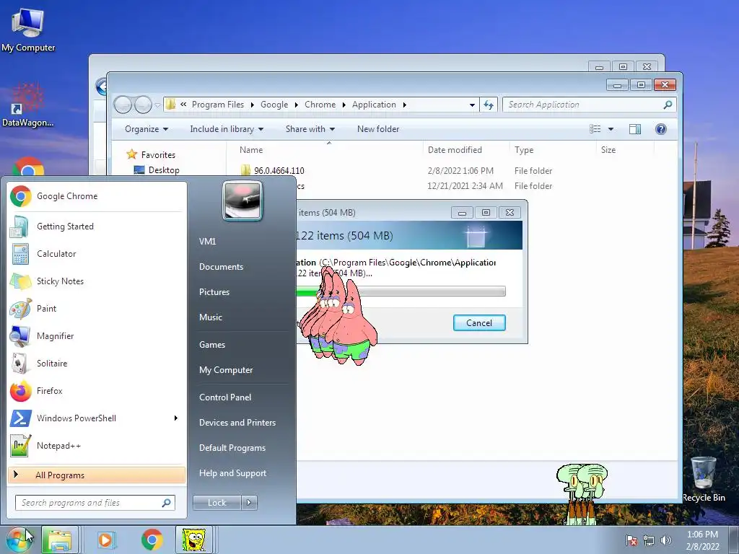Click the deletion progress bar

click(401, 291)
